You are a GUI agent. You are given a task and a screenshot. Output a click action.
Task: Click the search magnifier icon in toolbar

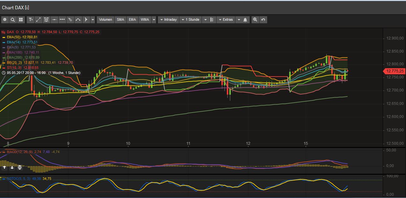click(13, 19)
